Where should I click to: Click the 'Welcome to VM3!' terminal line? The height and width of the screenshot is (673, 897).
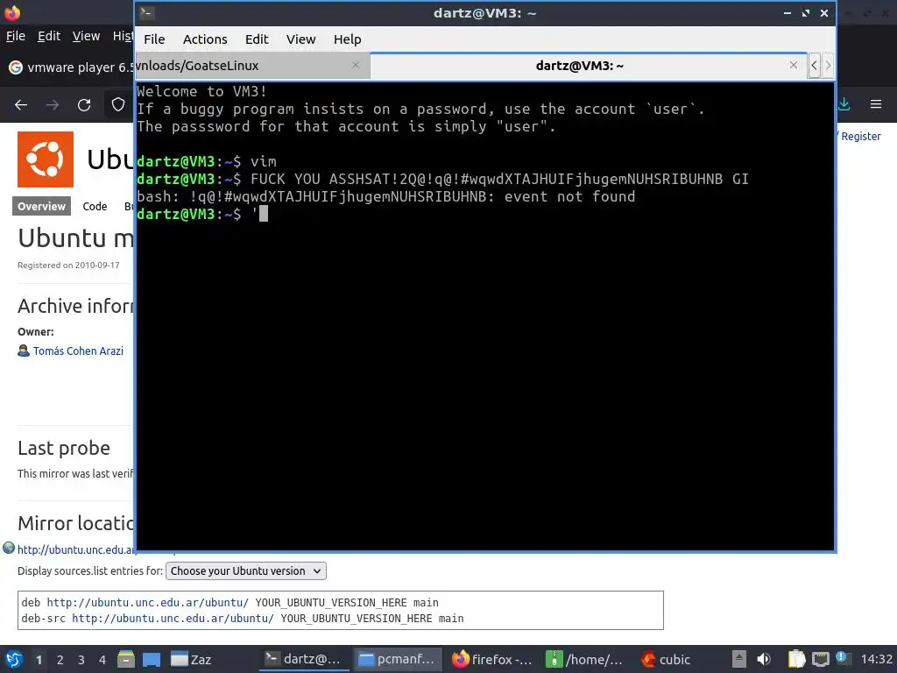click(201, 91)
